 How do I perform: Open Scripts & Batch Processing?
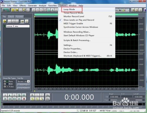click(86, 40)
